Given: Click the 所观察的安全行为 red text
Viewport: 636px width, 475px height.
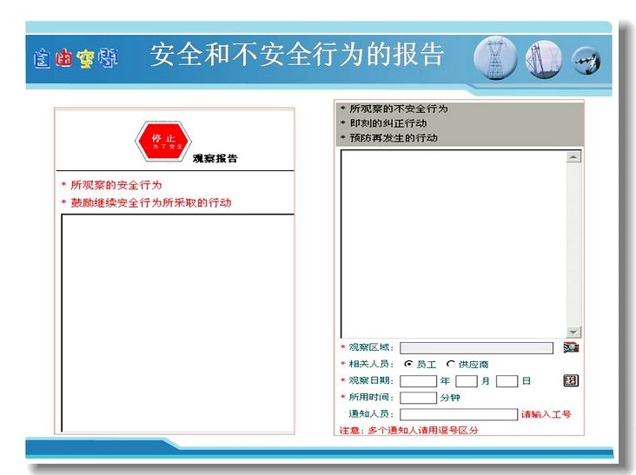Looking at the screenshot, I should [116, 185].
